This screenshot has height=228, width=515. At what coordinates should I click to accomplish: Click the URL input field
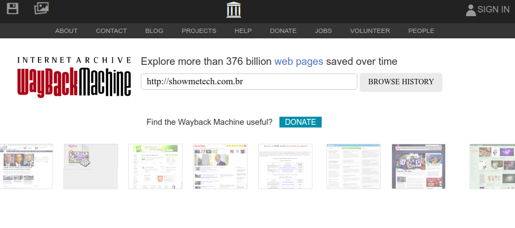tap(249, 82)
